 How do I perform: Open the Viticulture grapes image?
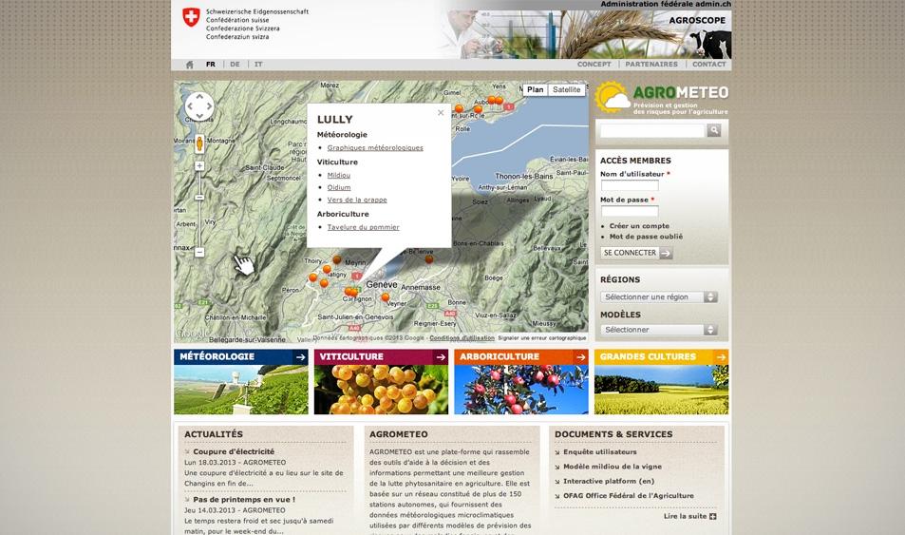pyautogui.click(x=381, y=390)
